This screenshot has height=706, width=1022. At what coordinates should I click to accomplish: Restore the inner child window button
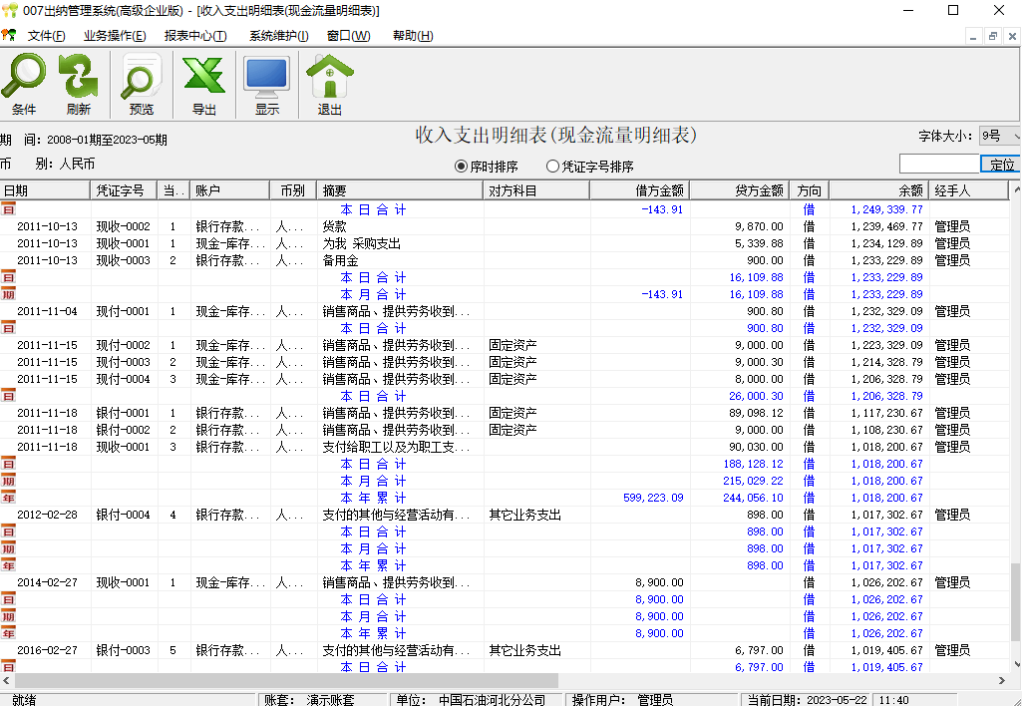[993, 36]
